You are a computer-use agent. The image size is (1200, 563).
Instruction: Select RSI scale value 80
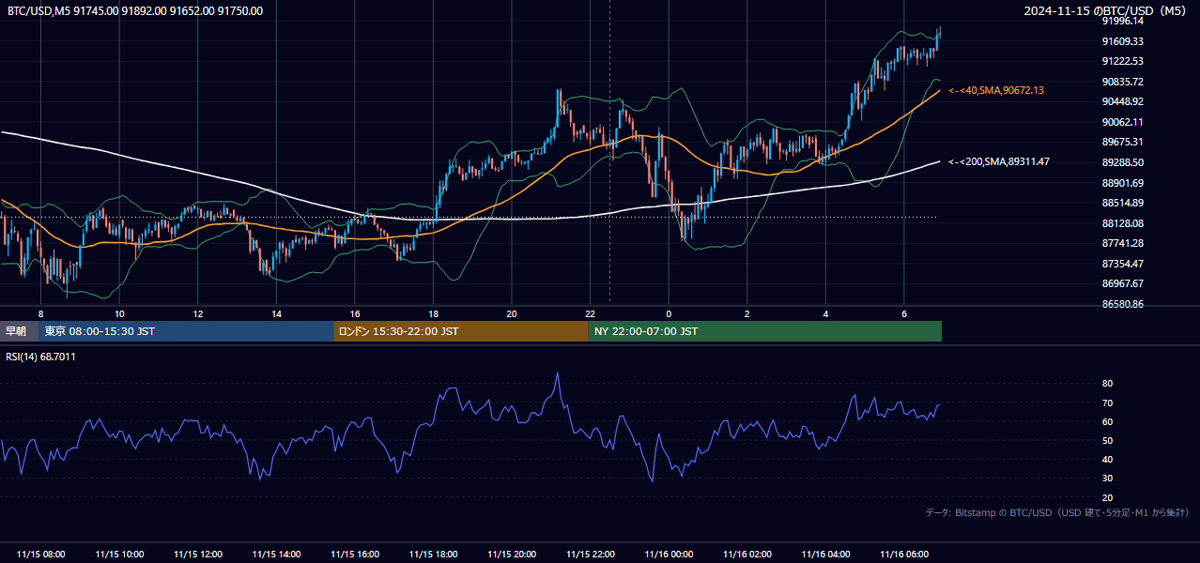click(1107, 384)
